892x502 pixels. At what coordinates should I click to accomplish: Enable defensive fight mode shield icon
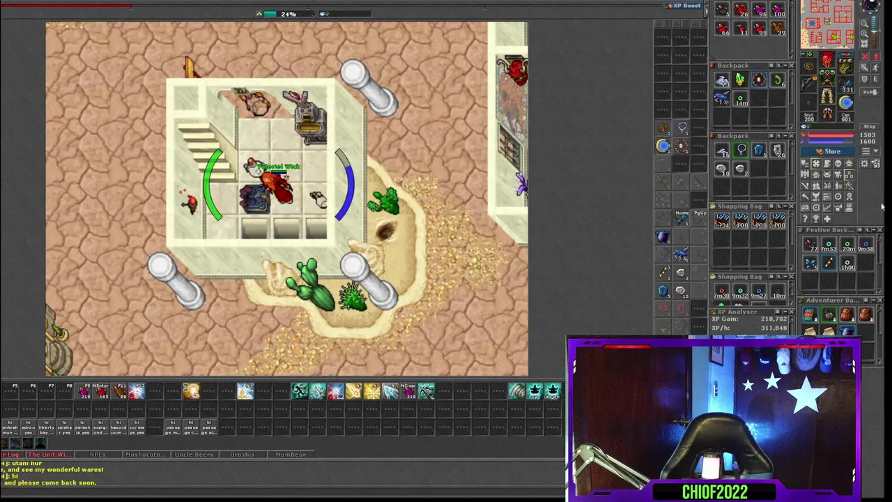864,79
